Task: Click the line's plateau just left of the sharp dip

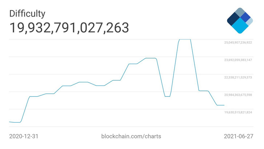Action: coord(150,58)
